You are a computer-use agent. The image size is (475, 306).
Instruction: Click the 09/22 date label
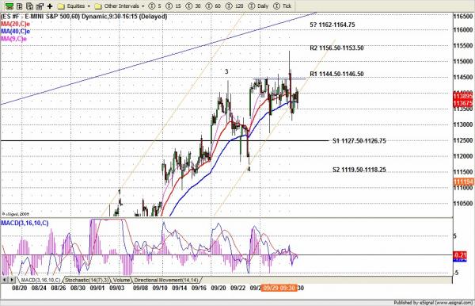pos(237,288)
